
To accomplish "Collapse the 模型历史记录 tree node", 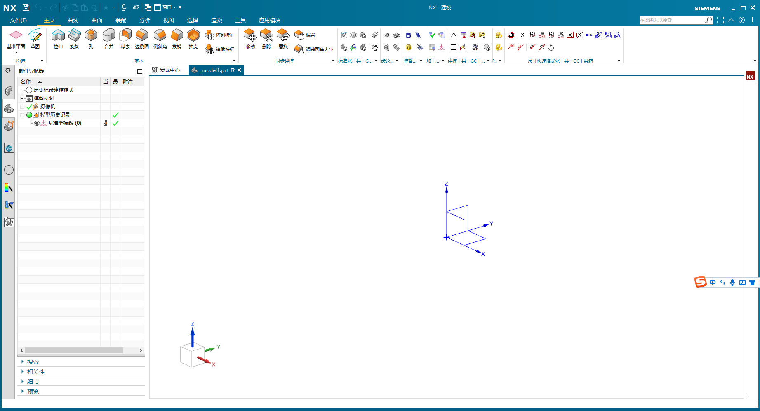I will pos(22,115).
